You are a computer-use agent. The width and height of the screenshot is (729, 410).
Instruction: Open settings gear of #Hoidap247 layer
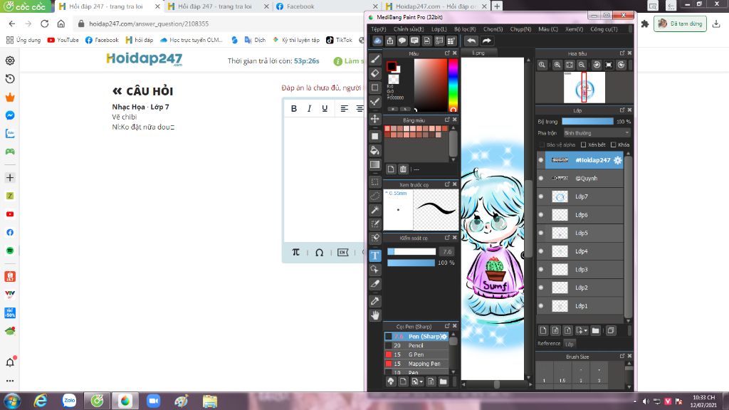617,160
